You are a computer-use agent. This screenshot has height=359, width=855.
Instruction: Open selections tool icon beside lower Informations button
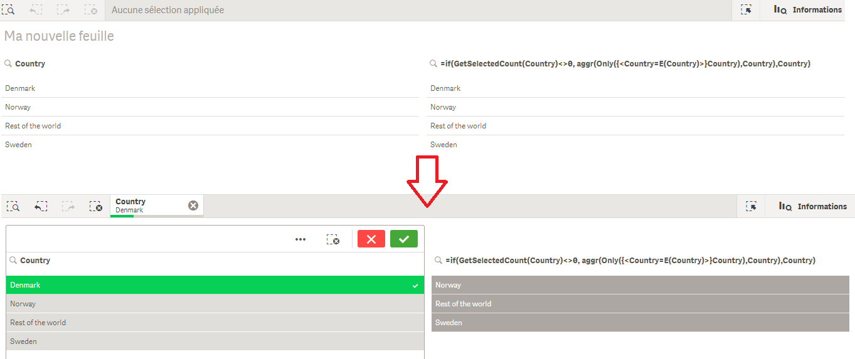click(751, 206)
